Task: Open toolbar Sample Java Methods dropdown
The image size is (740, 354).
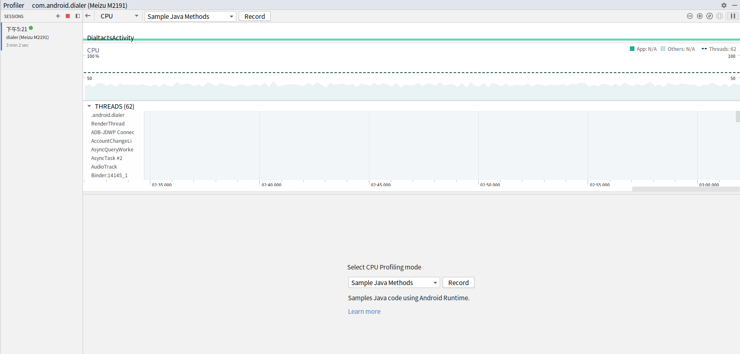Action: point(190,16)
